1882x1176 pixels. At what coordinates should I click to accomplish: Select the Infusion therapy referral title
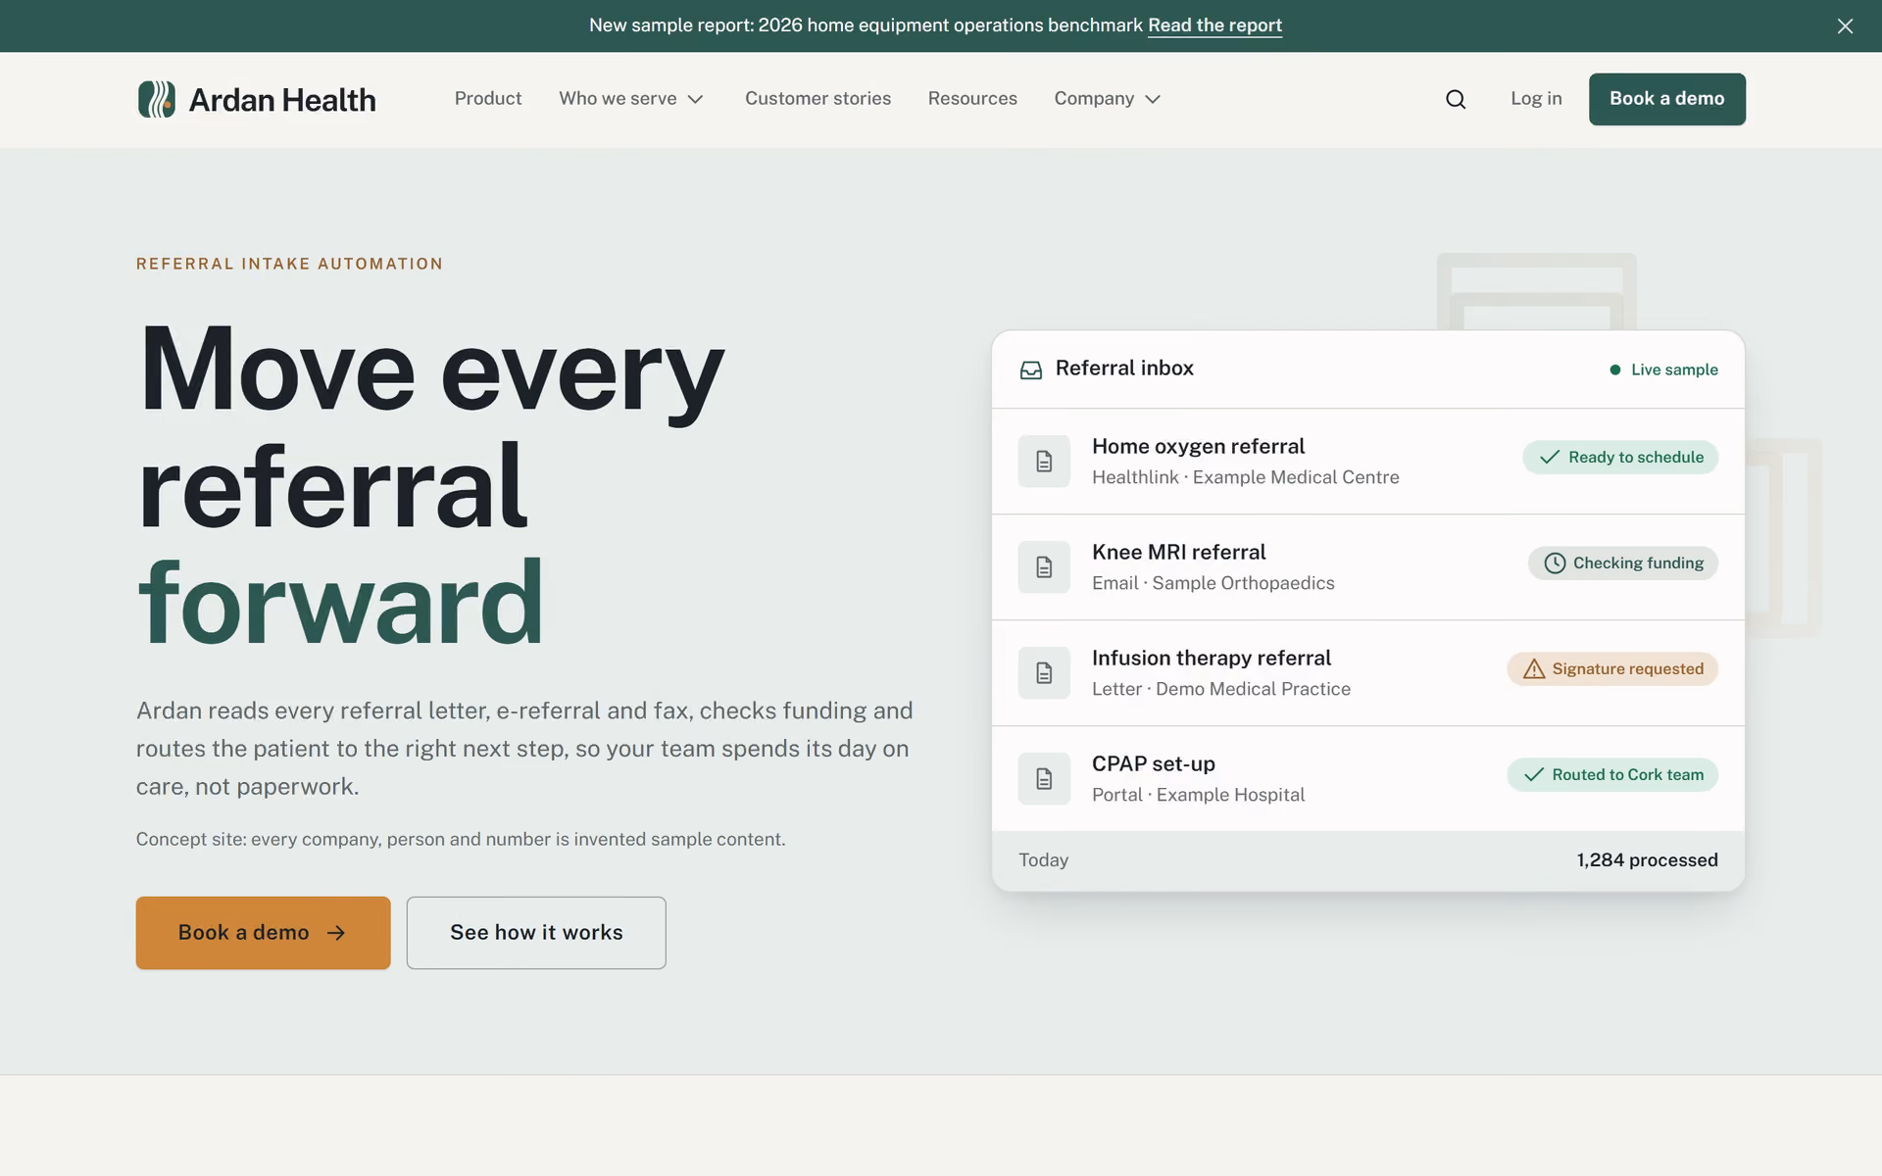tap(1212, 659)
